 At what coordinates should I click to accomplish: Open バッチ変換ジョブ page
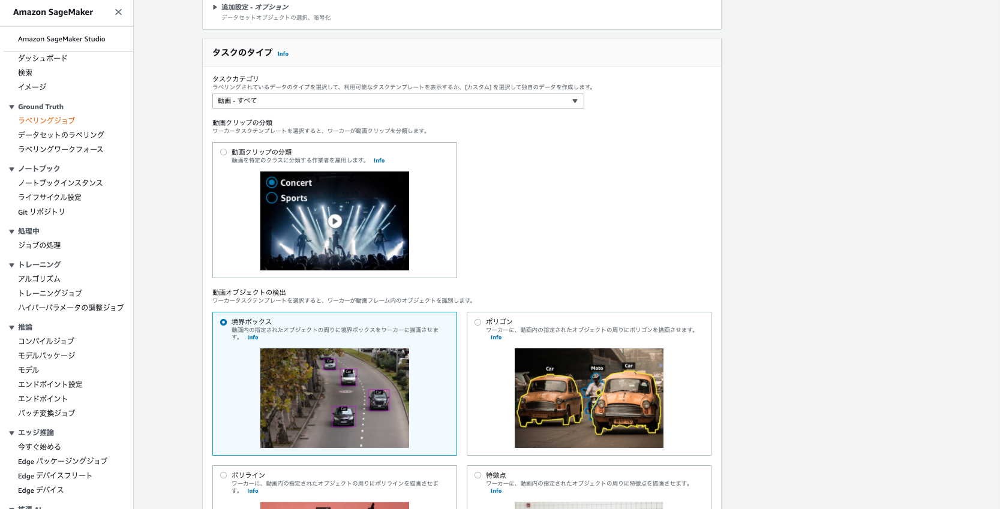coord(46,413)
